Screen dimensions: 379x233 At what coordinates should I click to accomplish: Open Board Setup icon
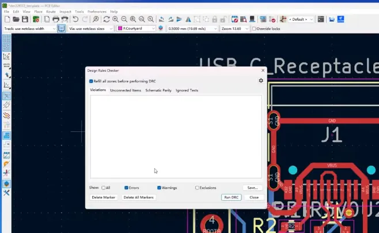pyautogui.click(x=36, y=20)
